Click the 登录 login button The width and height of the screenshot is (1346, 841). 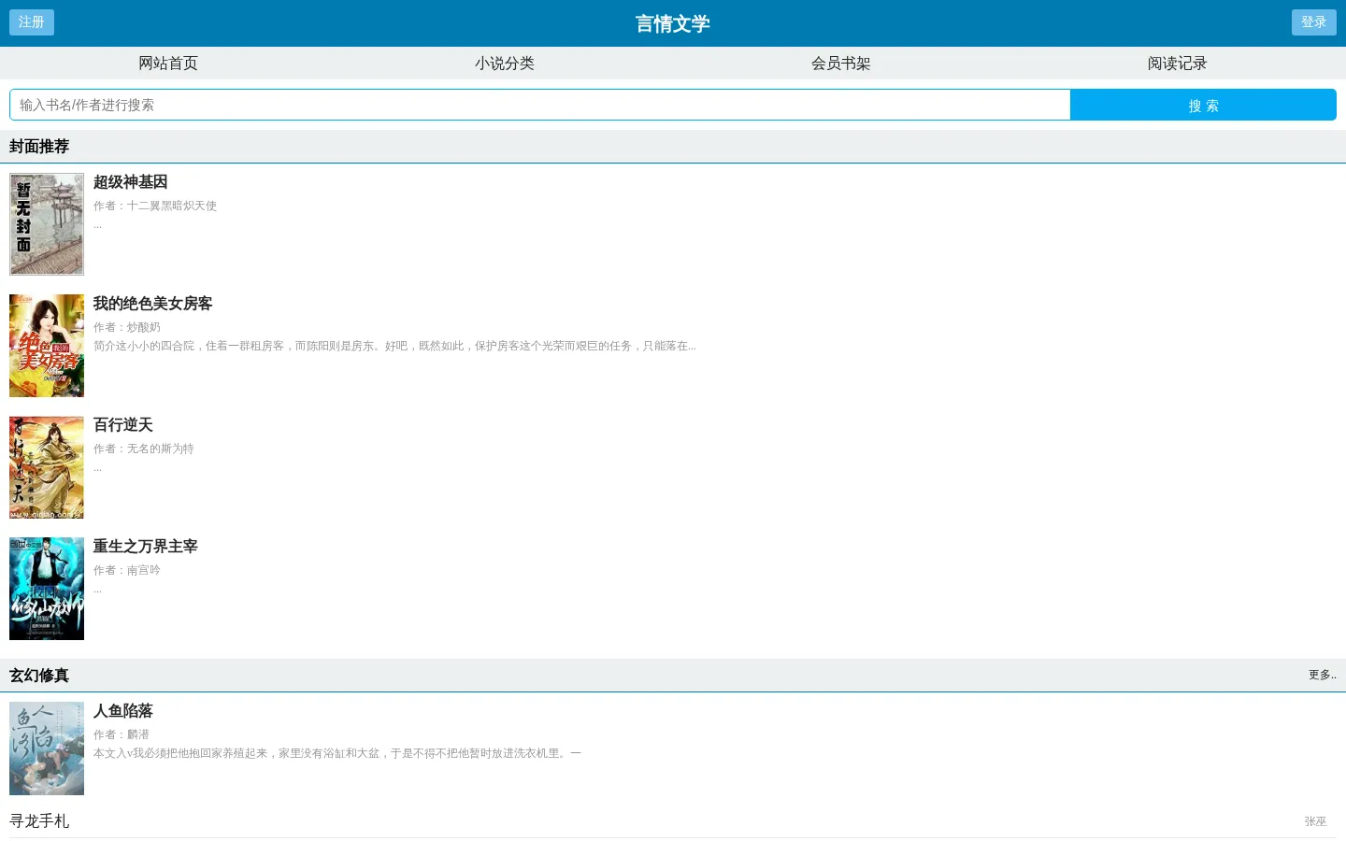1313,22
